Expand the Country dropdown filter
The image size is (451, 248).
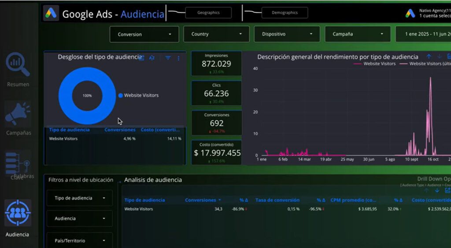[x=216, y=34]
